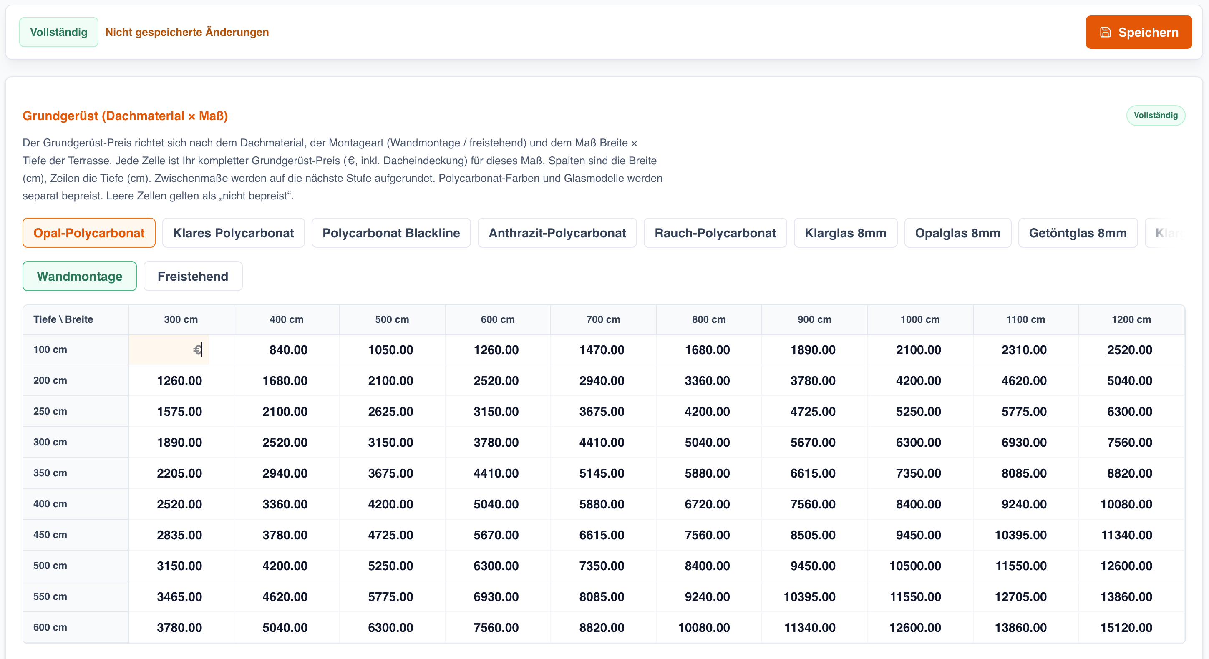The image size is (1209, 659).
Task: Click the 300 cm column header
Action: [x=181, y=319]
